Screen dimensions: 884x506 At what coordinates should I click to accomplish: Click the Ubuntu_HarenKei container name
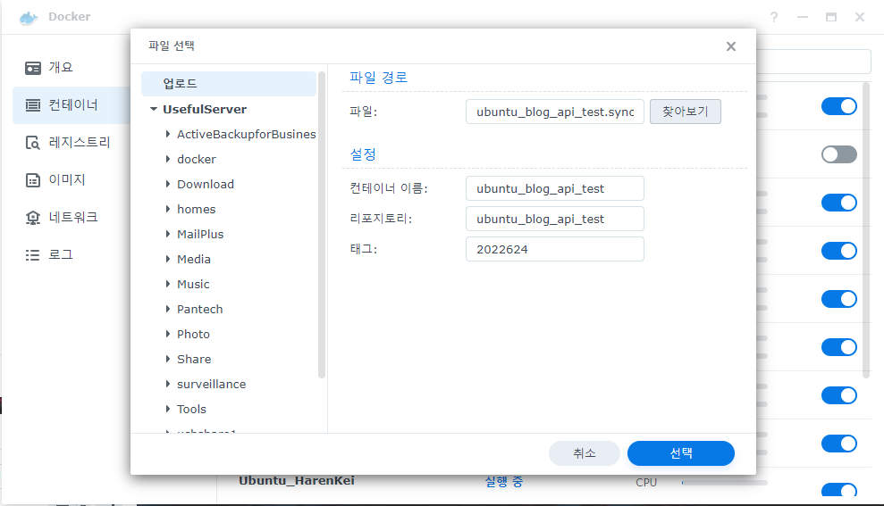[x=297, y=481]
